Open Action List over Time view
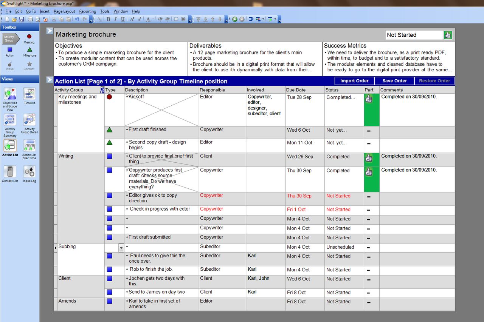This screenshot has height=322, width=484. (x=29, y=149)
